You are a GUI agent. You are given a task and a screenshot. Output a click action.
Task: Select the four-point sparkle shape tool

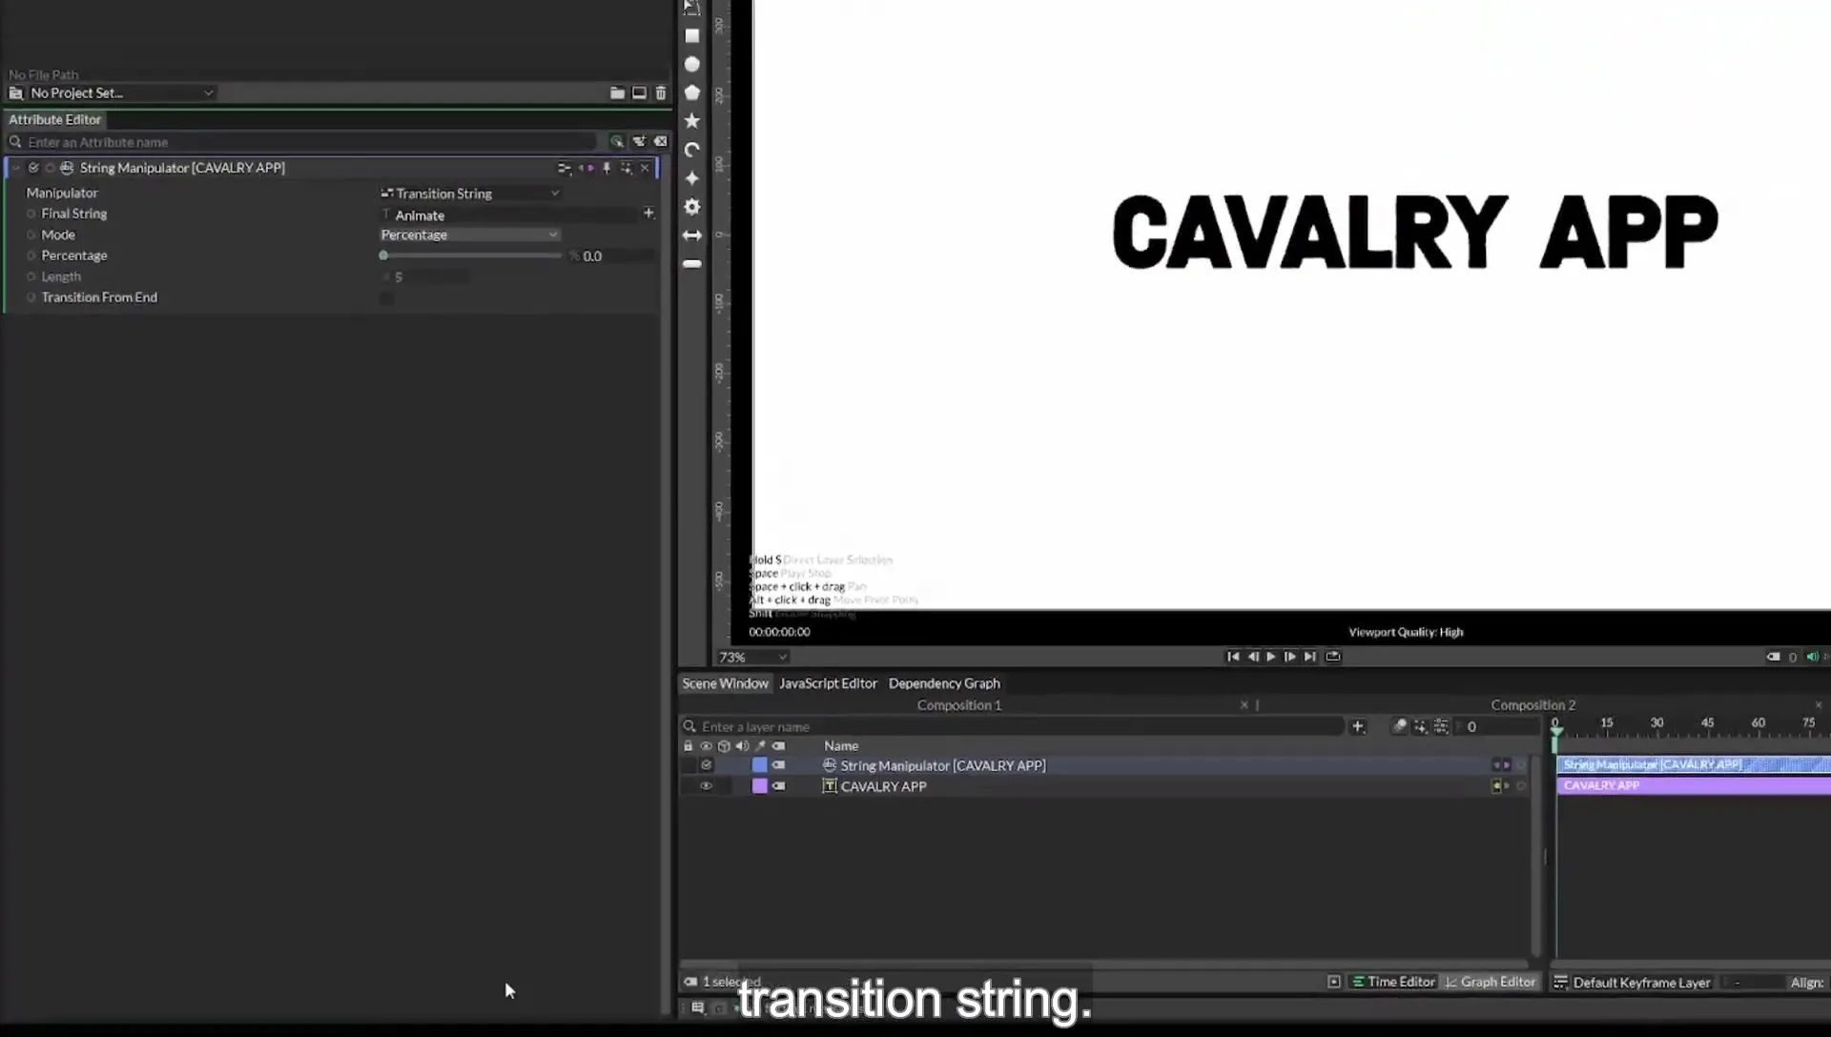click(x=692, y=178)
